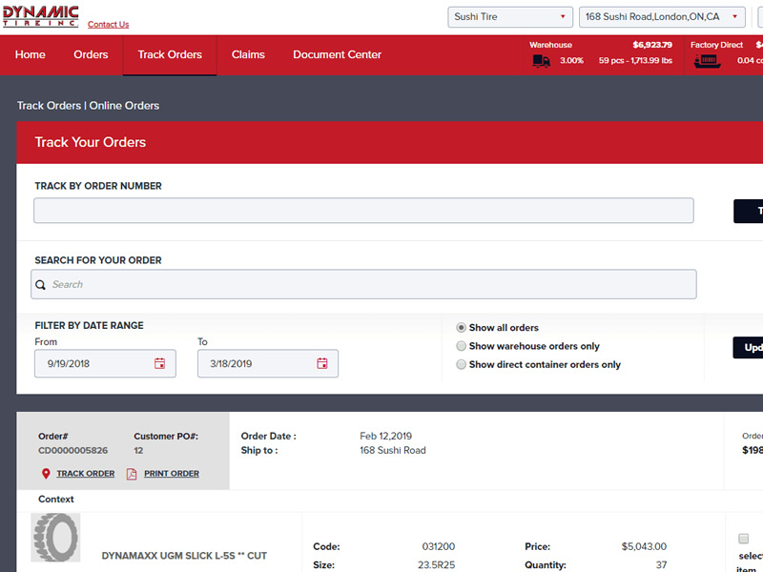Click the Search for your order field
Screen dimensions: 763x572
click(363, 284)
